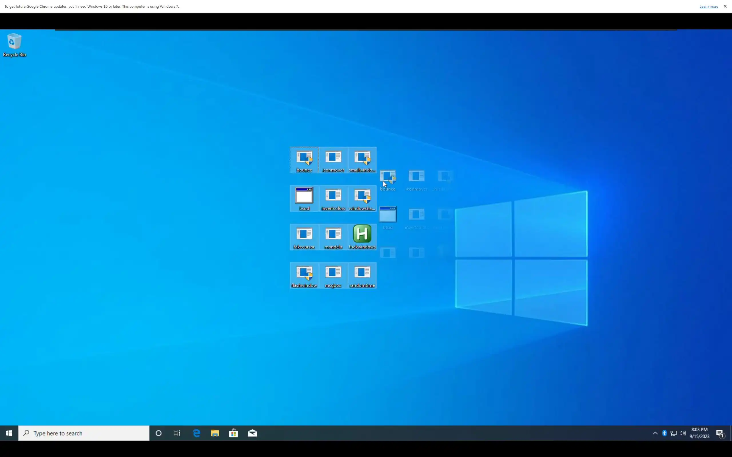Select the invertcolors desktop icon
The image size is (732, 457).
(x=333, y=196)
